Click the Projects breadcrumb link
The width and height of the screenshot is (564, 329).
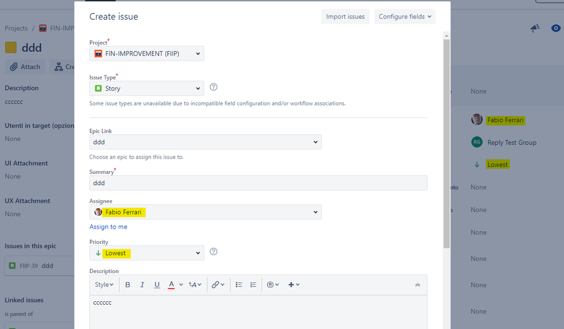pyautogui.click(x=16, y=28)
